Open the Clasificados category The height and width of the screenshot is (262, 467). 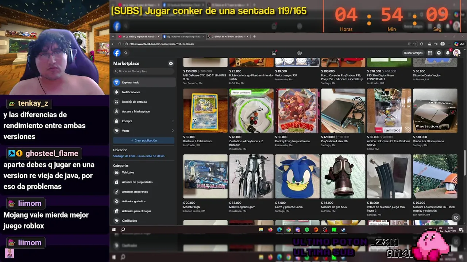point(144,221)
